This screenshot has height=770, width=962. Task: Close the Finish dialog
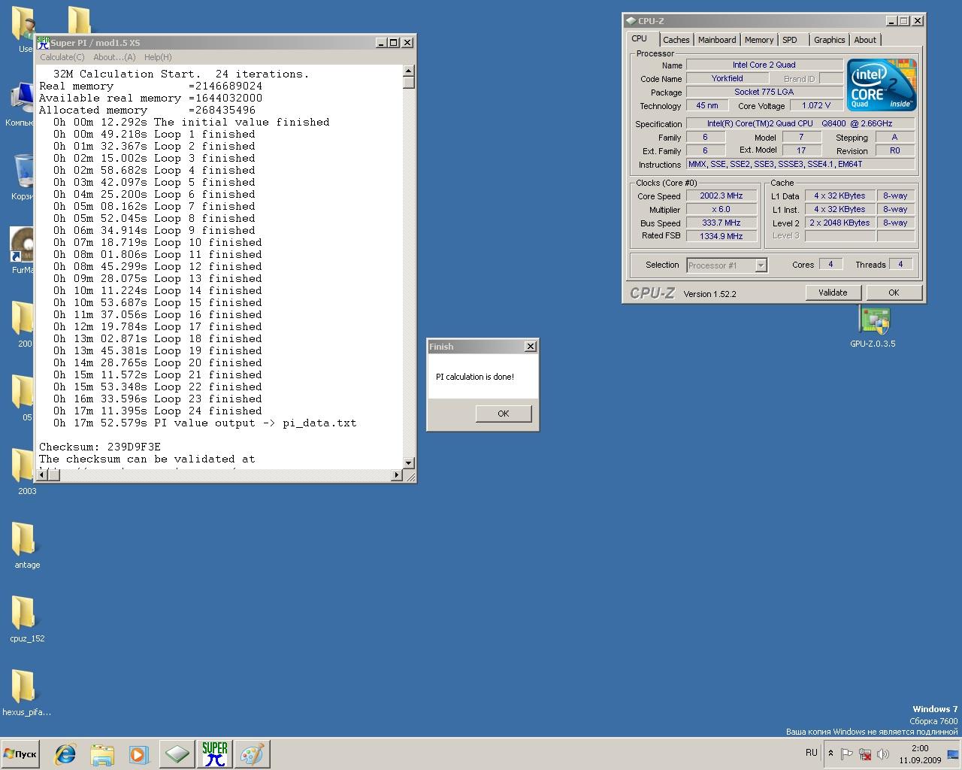tap(531, 347)
